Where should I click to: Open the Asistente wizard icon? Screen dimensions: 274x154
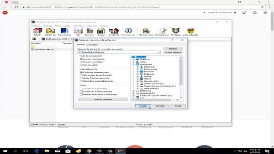114,32
